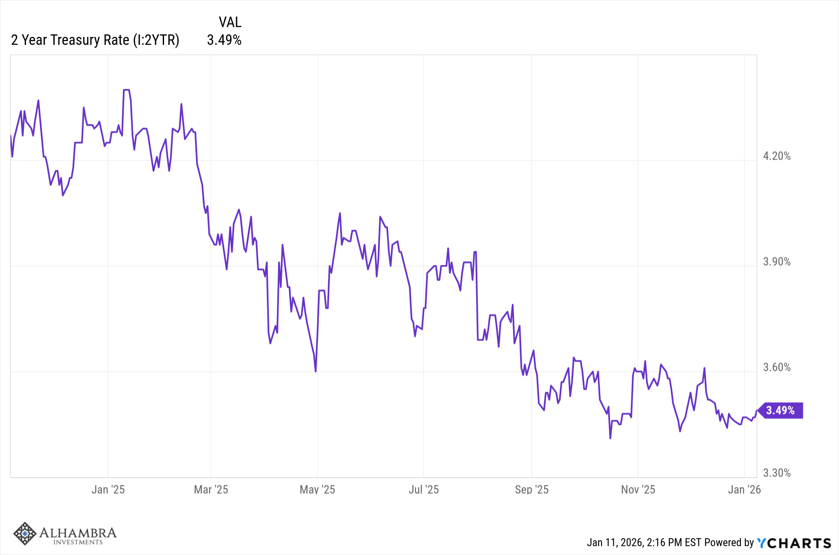
Task: Click the Alhambra diamond logo icon
Action: coord(25,534)
